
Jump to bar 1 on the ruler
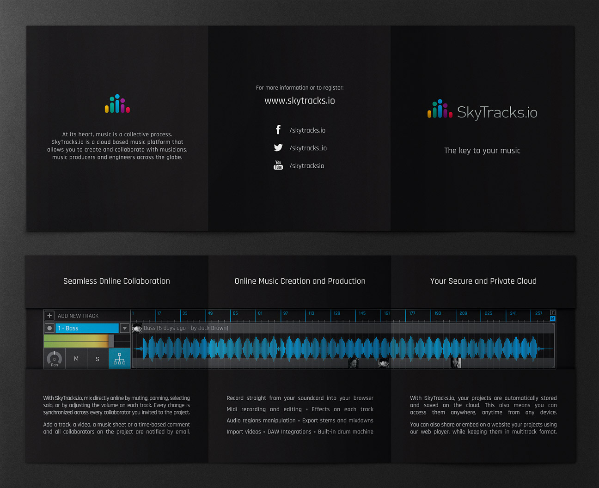133,313
